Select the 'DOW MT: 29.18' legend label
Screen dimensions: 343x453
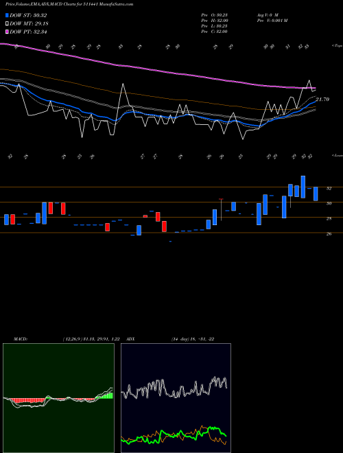coord(28,24)
